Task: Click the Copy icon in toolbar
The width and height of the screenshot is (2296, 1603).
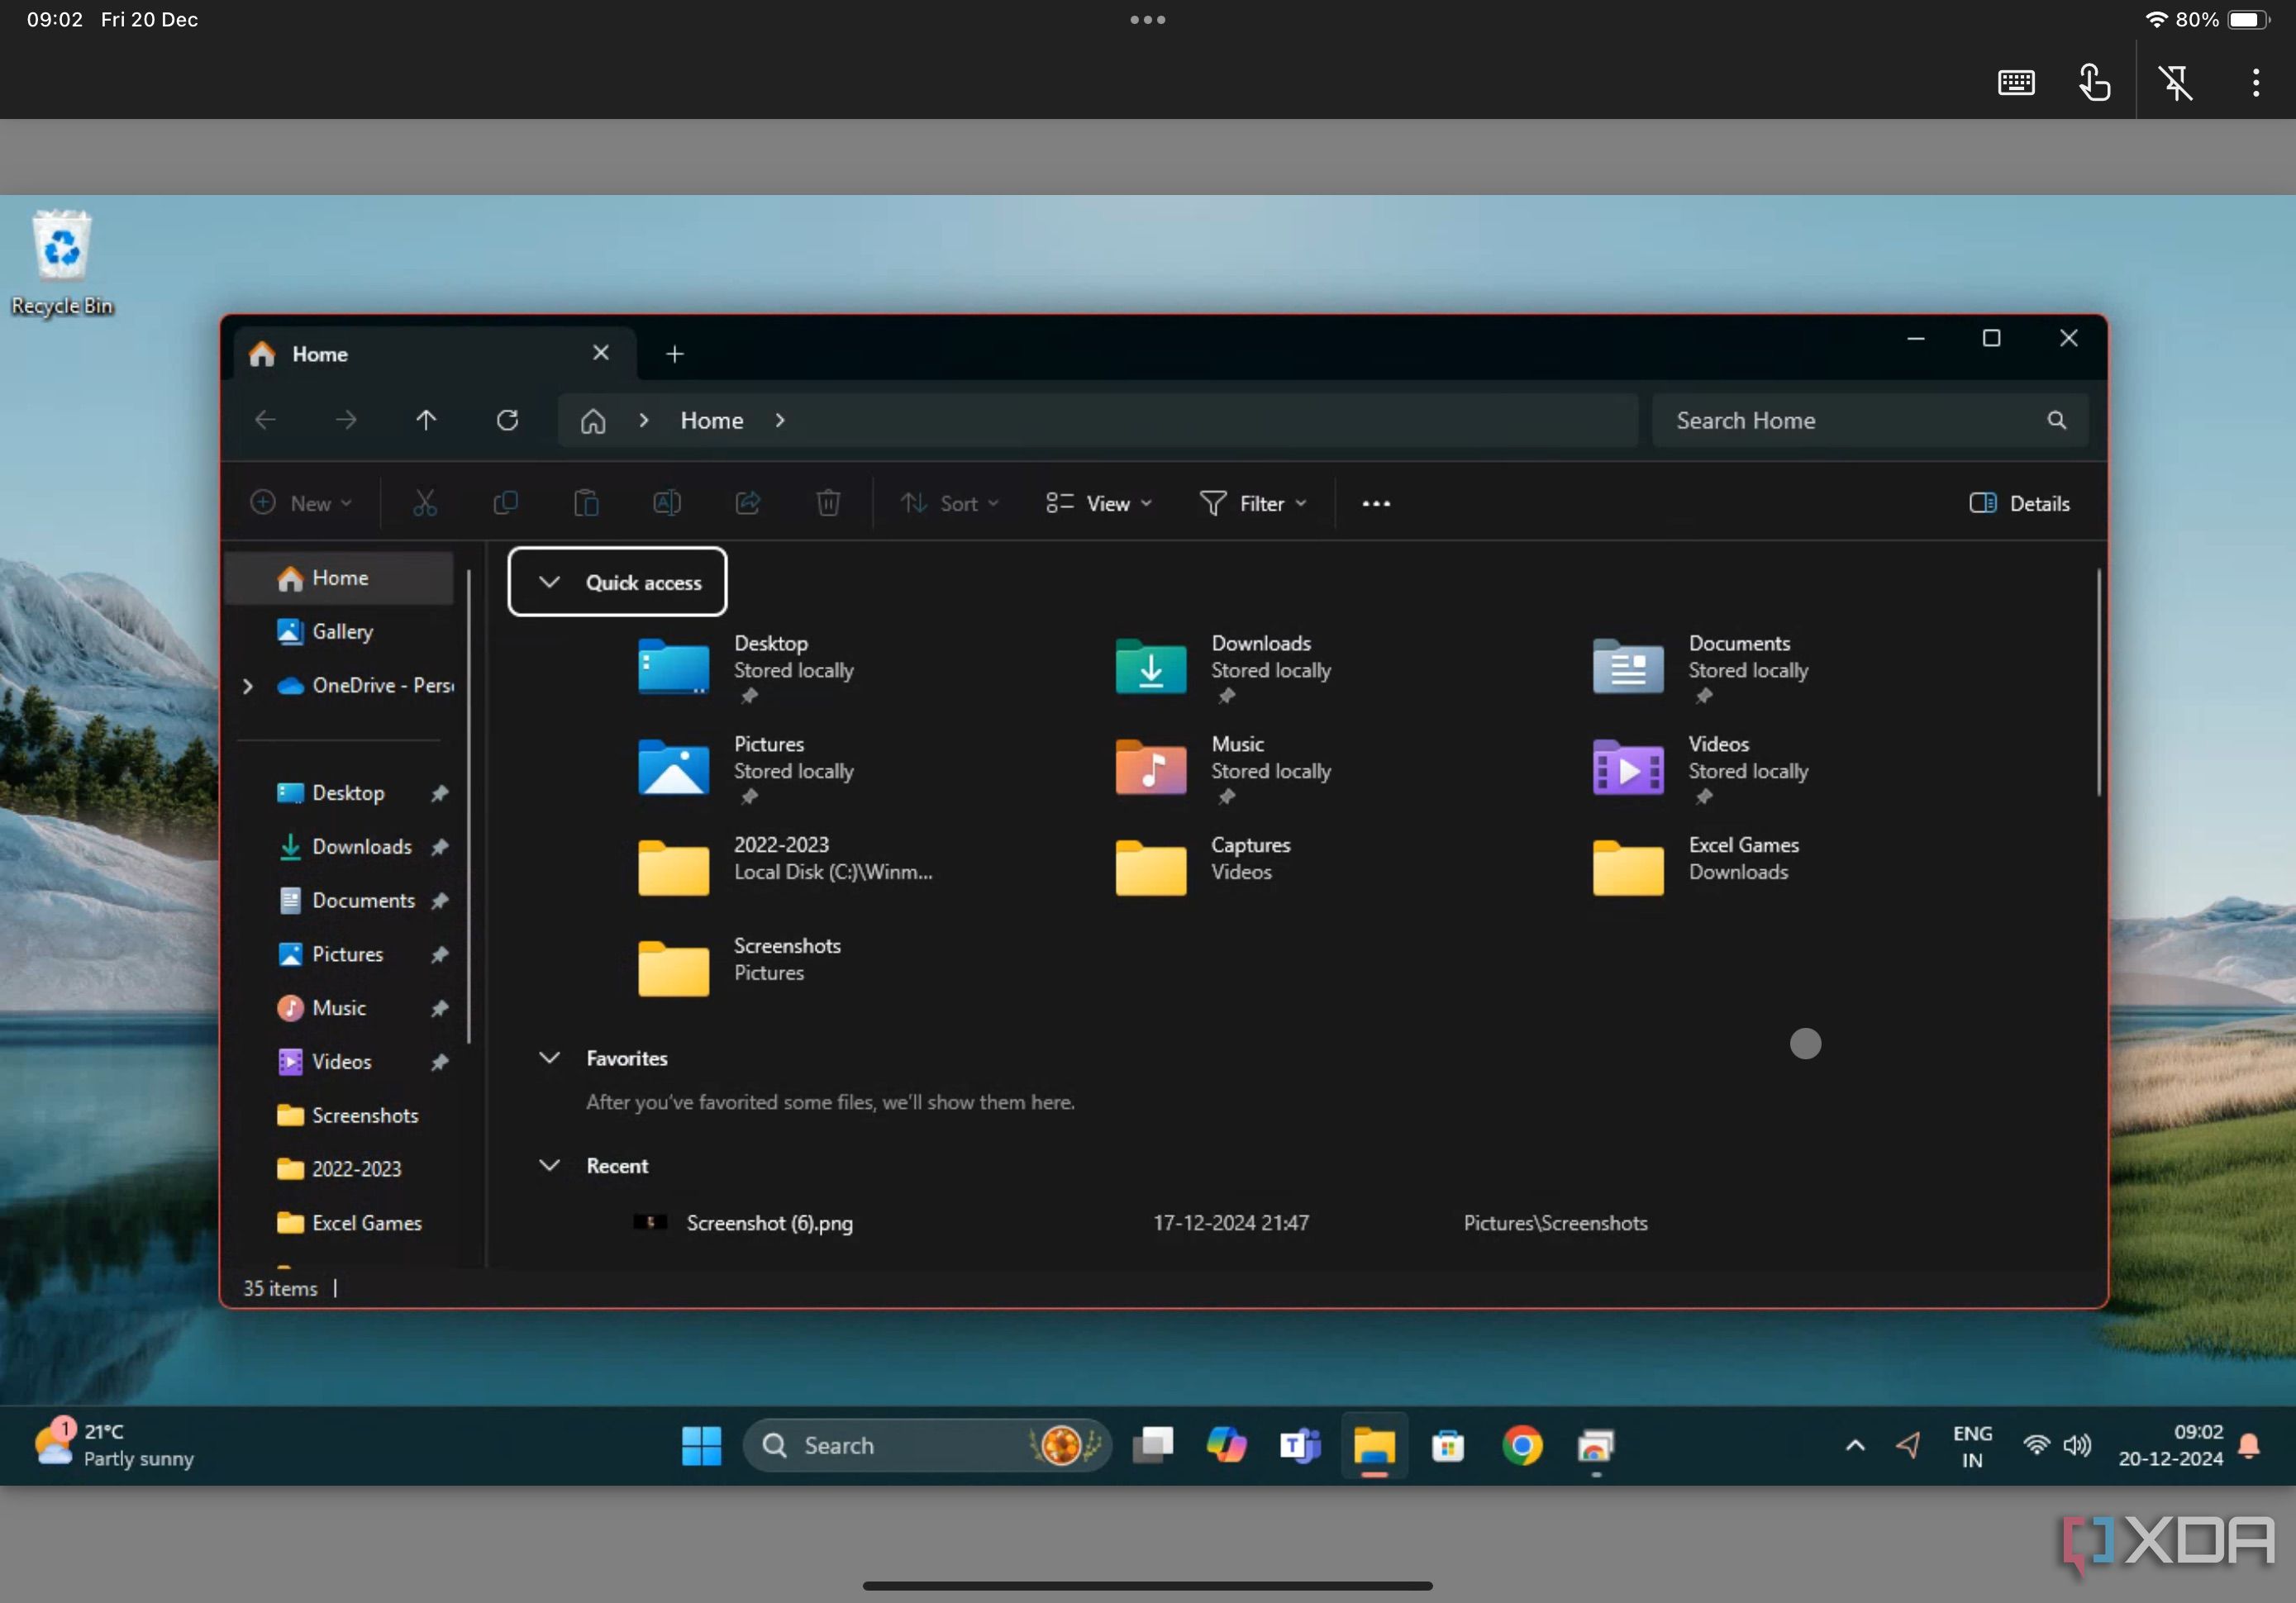Action: click(x=506, y=502)
